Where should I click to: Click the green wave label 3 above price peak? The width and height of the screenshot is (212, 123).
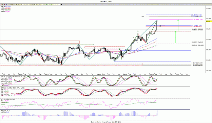click(x=138, y=31)
